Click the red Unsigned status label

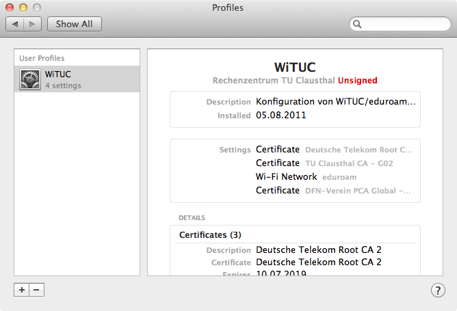(x=357, y=81)
